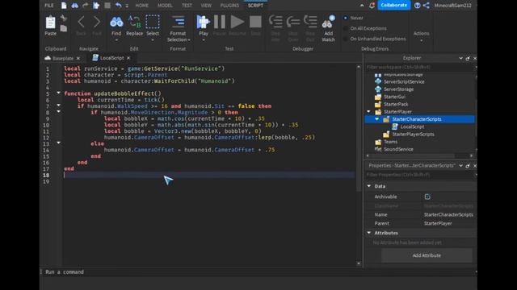Click the editor scroll-down arrow

click(359, 263)
